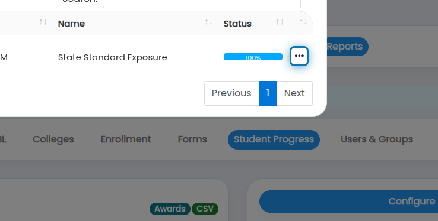Click the green CSV export badge
438x221 pixels.
click(x=205, y=209)
